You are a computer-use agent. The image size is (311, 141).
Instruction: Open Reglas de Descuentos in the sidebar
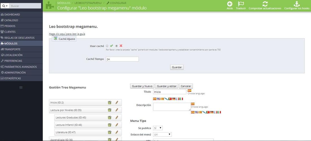[x=21, y=37]
